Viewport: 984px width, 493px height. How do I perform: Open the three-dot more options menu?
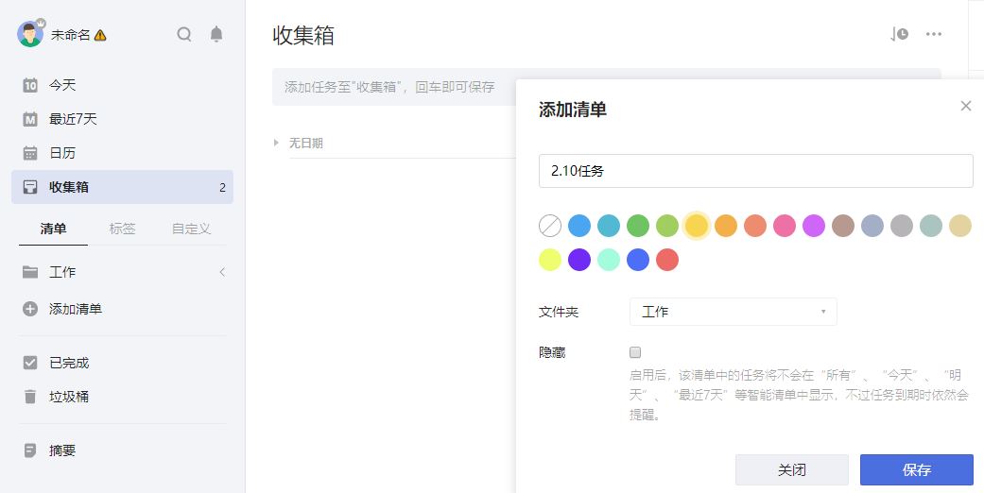[934, 34]
